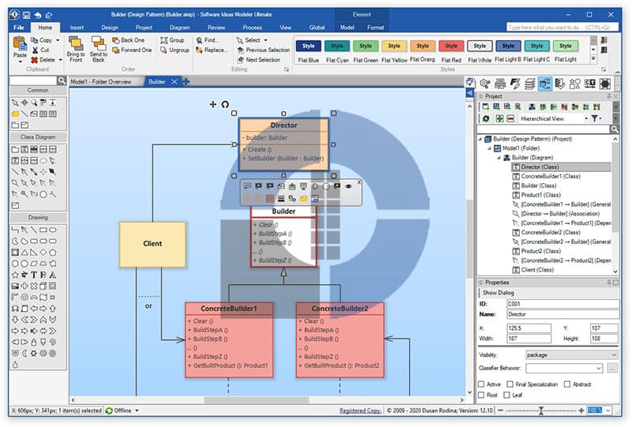632x427 pixels.
Task: Click Previous Selection button
Action: (x=264, y=50)
